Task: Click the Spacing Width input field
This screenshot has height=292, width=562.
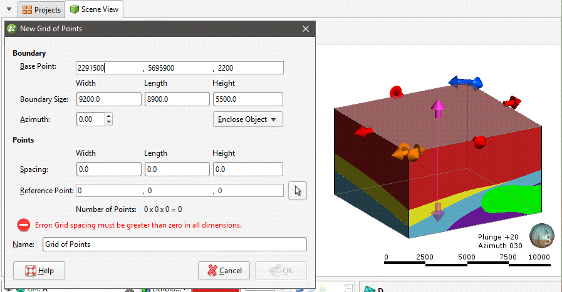Action: (108, 169)
